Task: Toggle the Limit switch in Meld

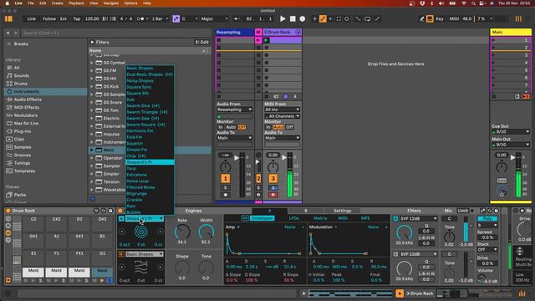Action: click(463, 211)
